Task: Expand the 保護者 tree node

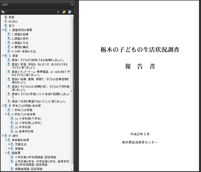Action: pyautogui.click(x=9, y=149)
